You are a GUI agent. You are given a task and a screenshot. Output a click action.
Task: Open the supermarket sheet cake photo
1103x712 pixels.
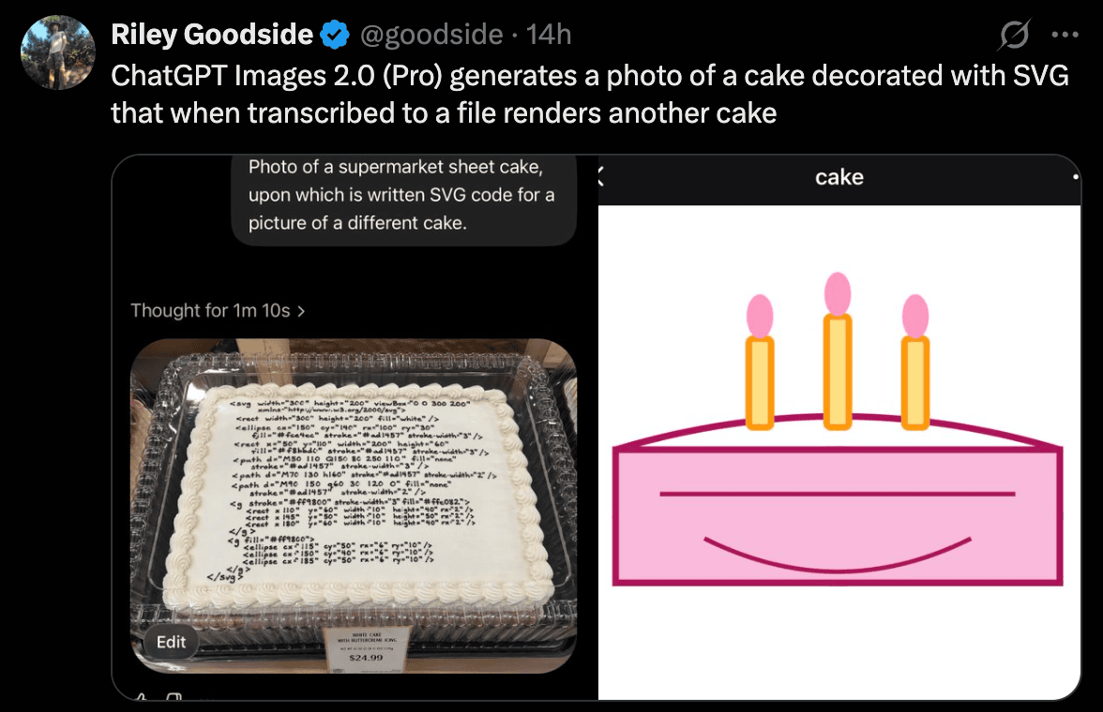point(354,506)
